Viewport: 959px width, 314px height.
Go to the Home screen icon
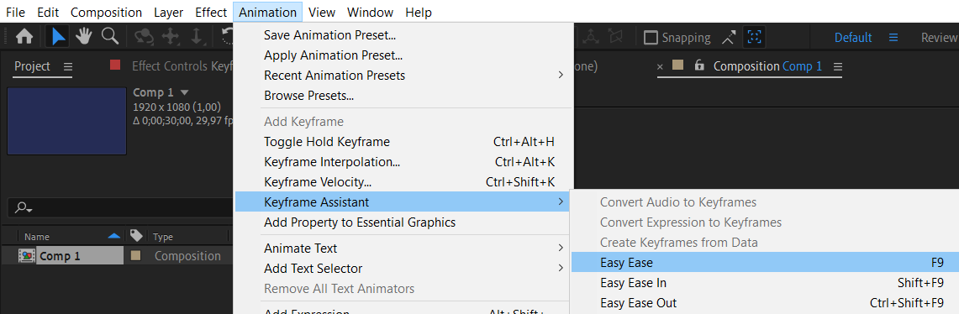point(24,37)
